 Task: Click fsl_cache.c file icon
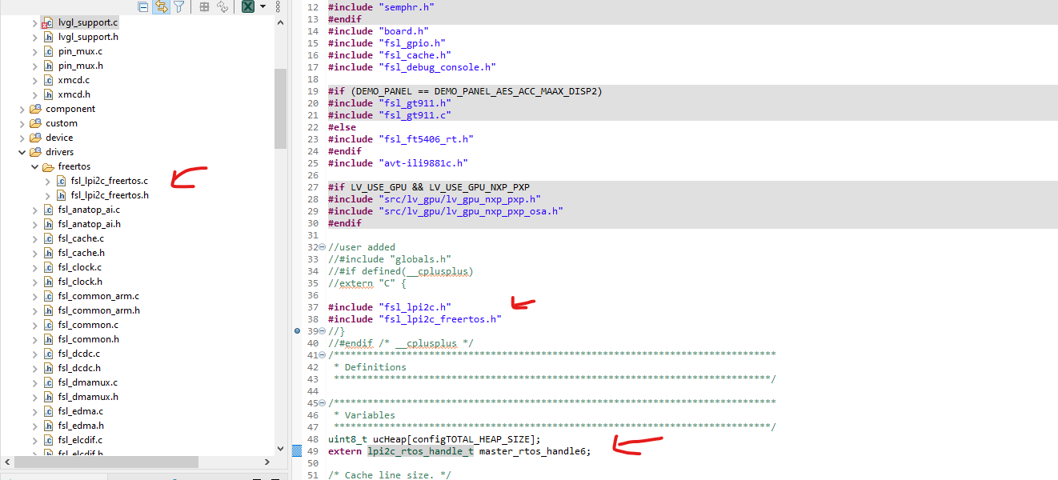coord(48,238)
